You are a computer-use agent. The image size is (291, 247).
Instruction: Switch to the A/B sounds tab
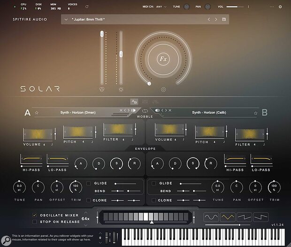tap(134, 101)
